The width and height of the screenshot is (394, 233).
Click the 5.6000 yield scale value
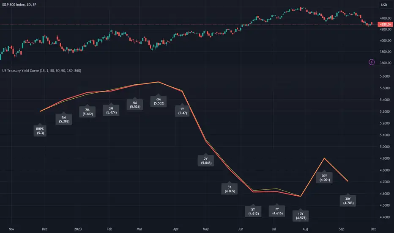[385, 76]
